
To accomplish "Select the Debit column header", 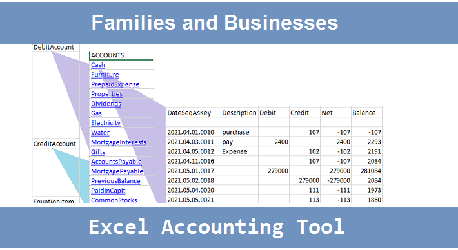I will coord(274,113).
